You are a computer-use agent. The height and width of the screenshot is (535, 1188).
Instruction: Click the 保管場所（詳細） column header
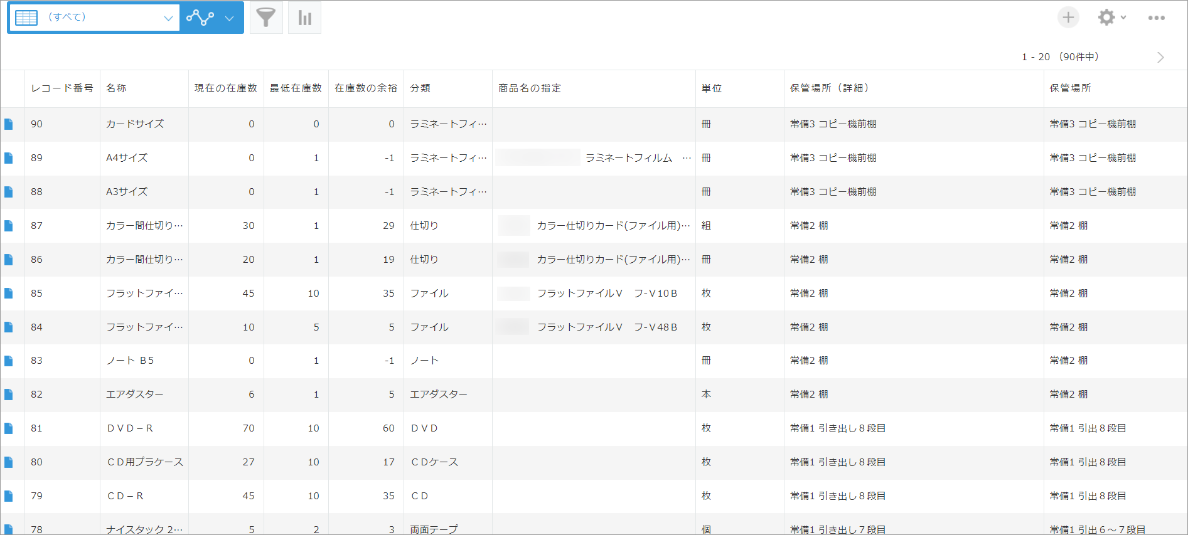coord(829,88)
